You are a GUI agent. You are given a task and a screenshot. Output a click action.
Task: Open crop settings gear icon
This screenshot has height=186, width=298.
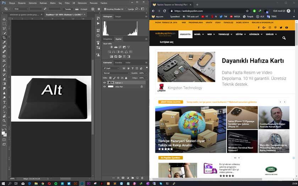(x=99, y=9)
